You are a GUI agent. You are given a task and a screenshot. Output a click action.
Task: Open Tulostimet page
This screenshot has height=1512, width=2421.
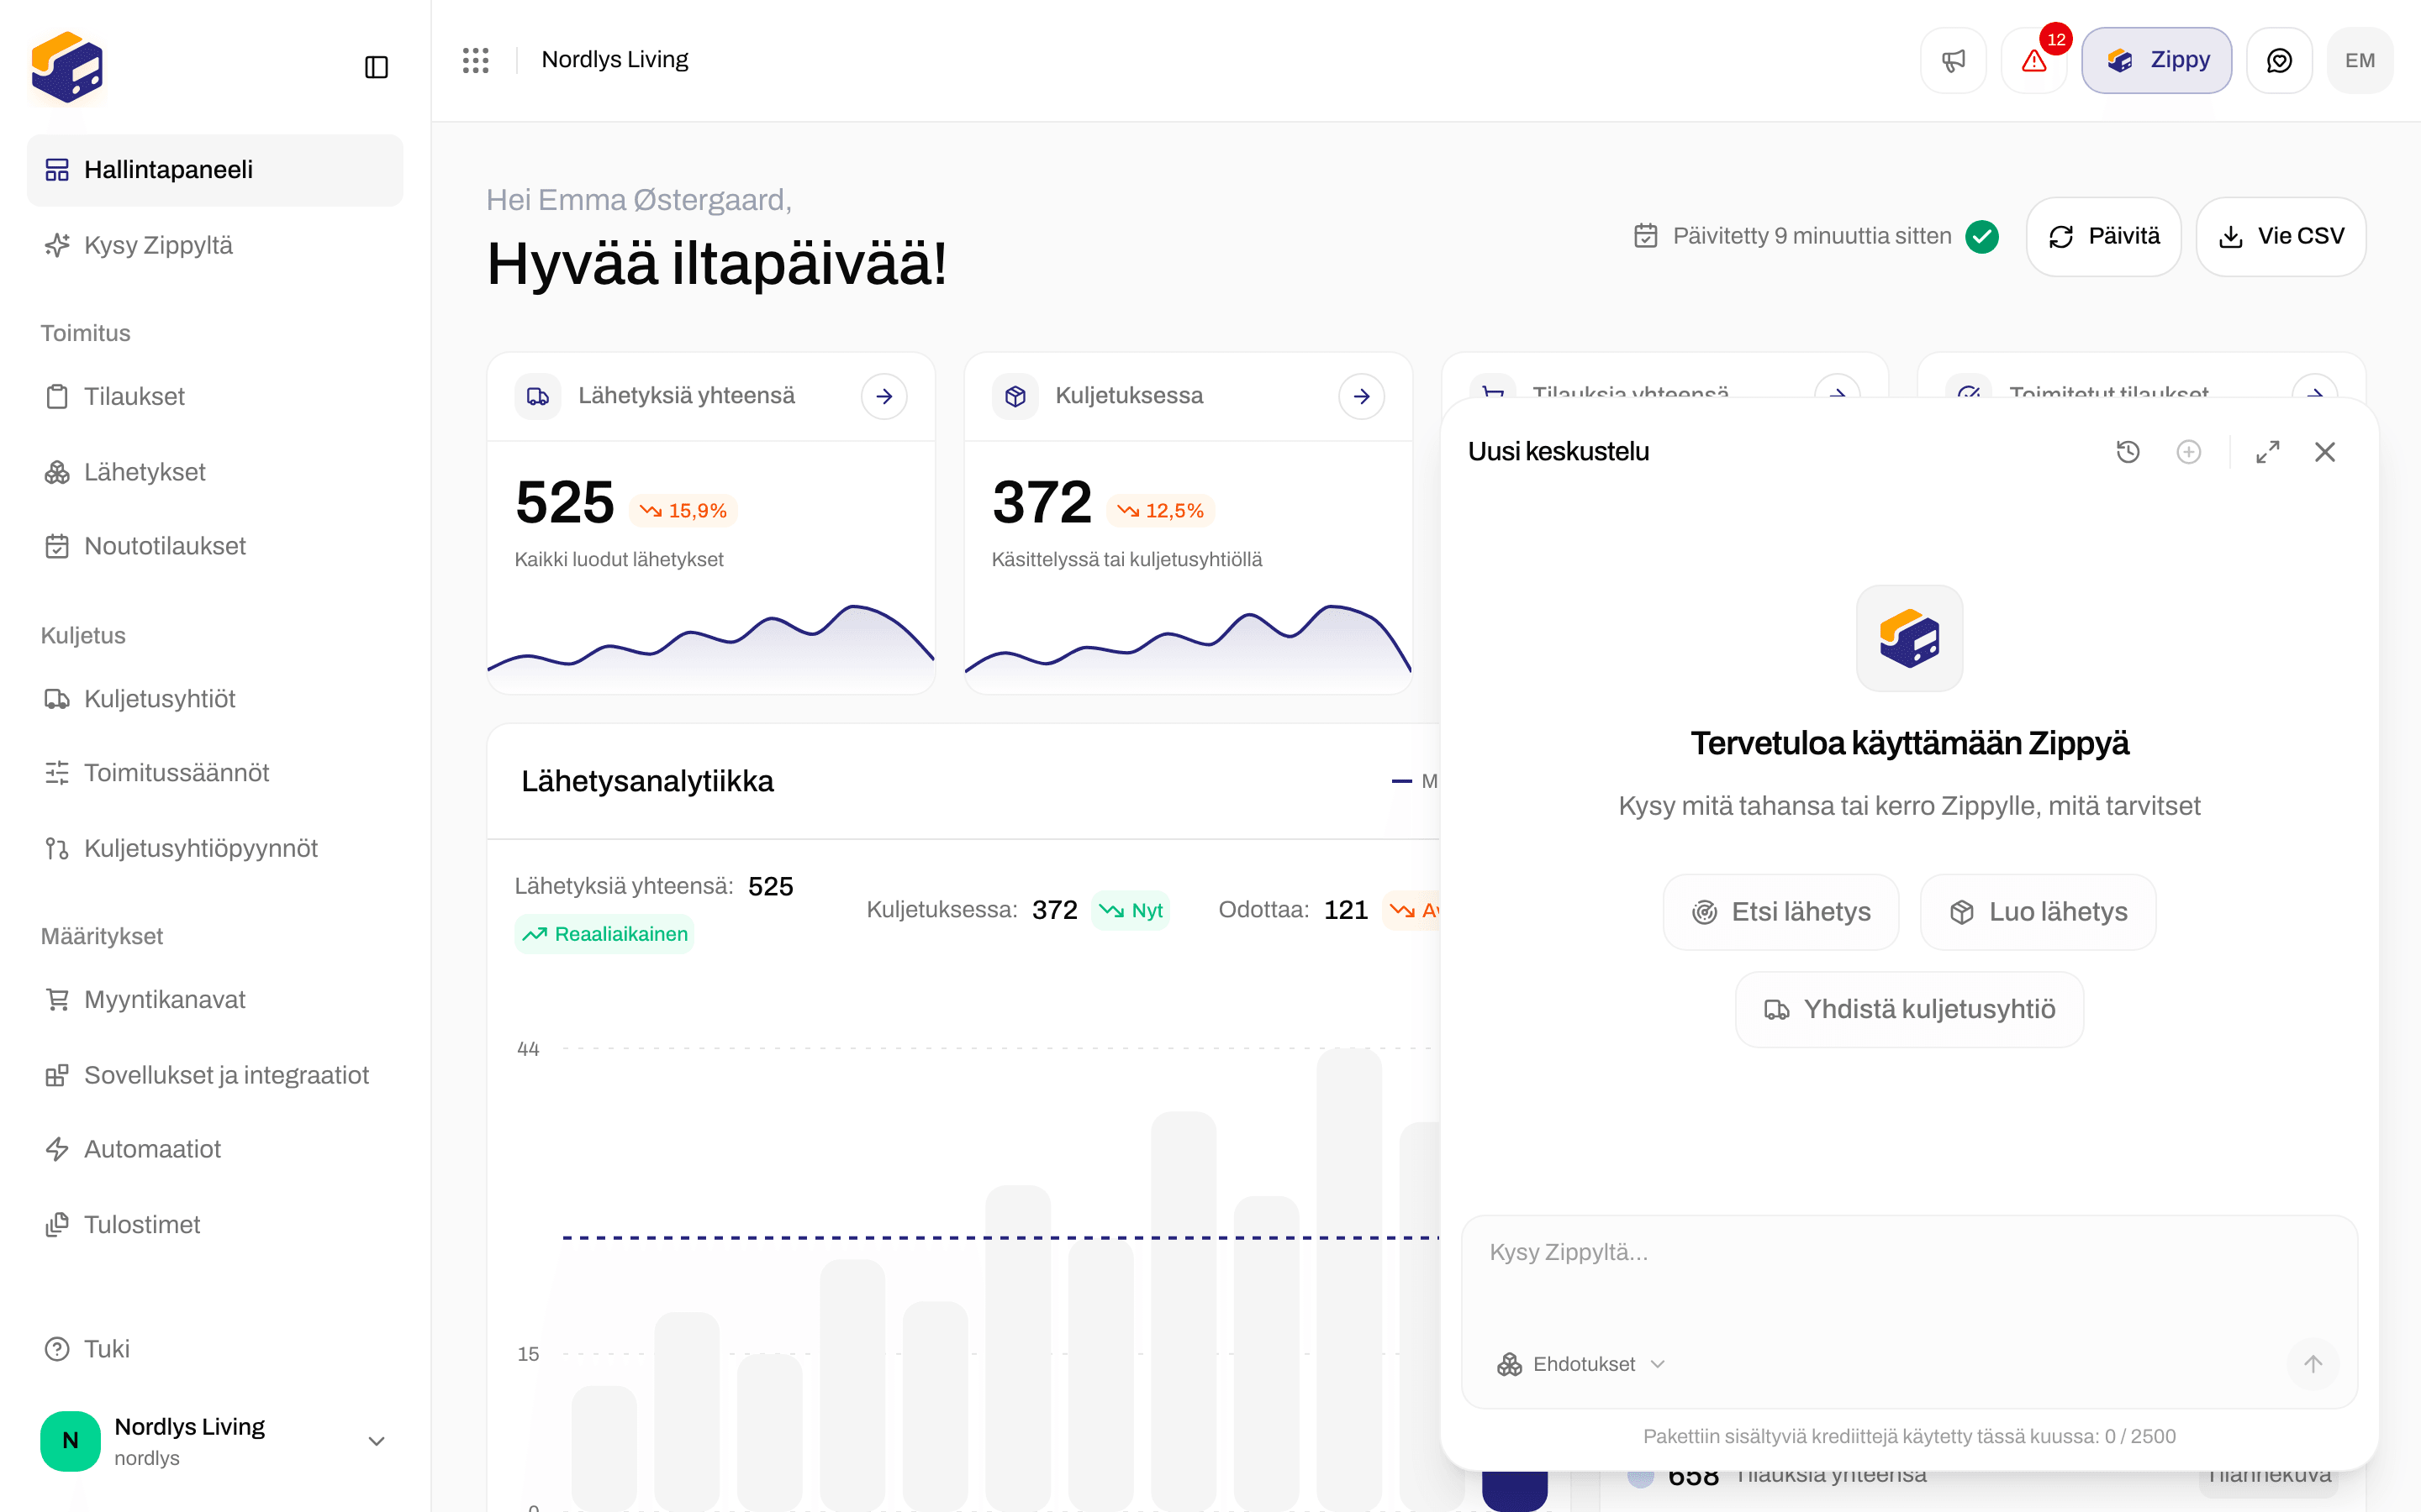pos(214,1225)
